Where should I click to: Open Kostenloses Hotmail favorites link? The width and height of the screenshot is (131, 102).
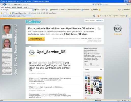(34, 13)
